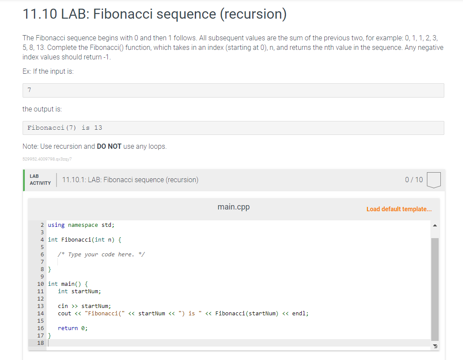This screenshot has width=463, height=360.
Task: Click the example input box showing 7
Action: tap(233, 90)
